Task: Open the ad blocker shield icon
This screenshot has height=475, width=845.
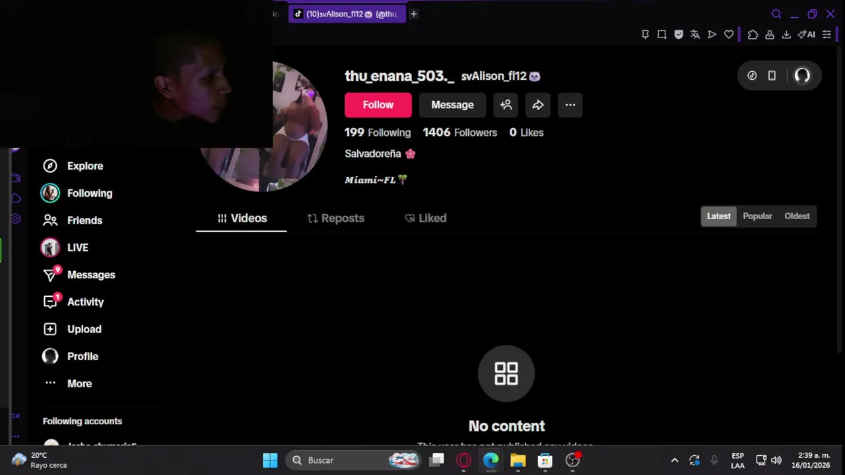Action: [x=679, y=35]
